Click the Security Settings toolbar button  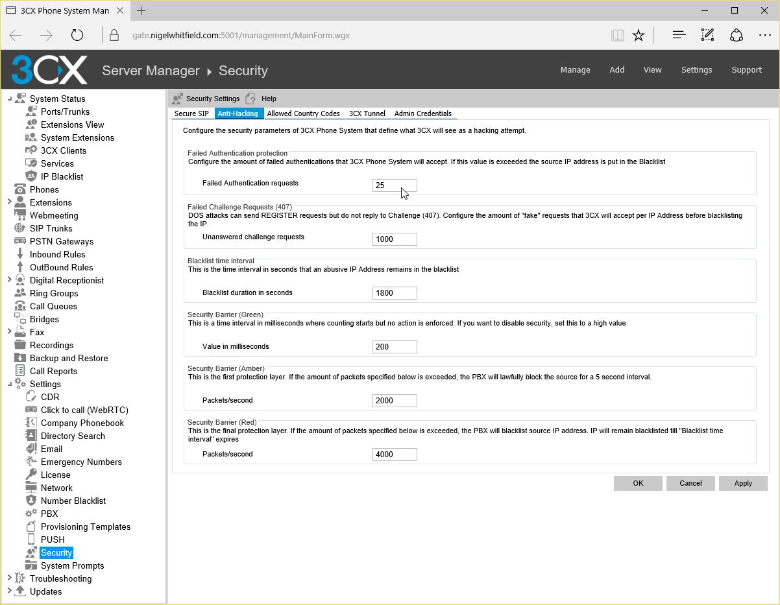point(206,99)
